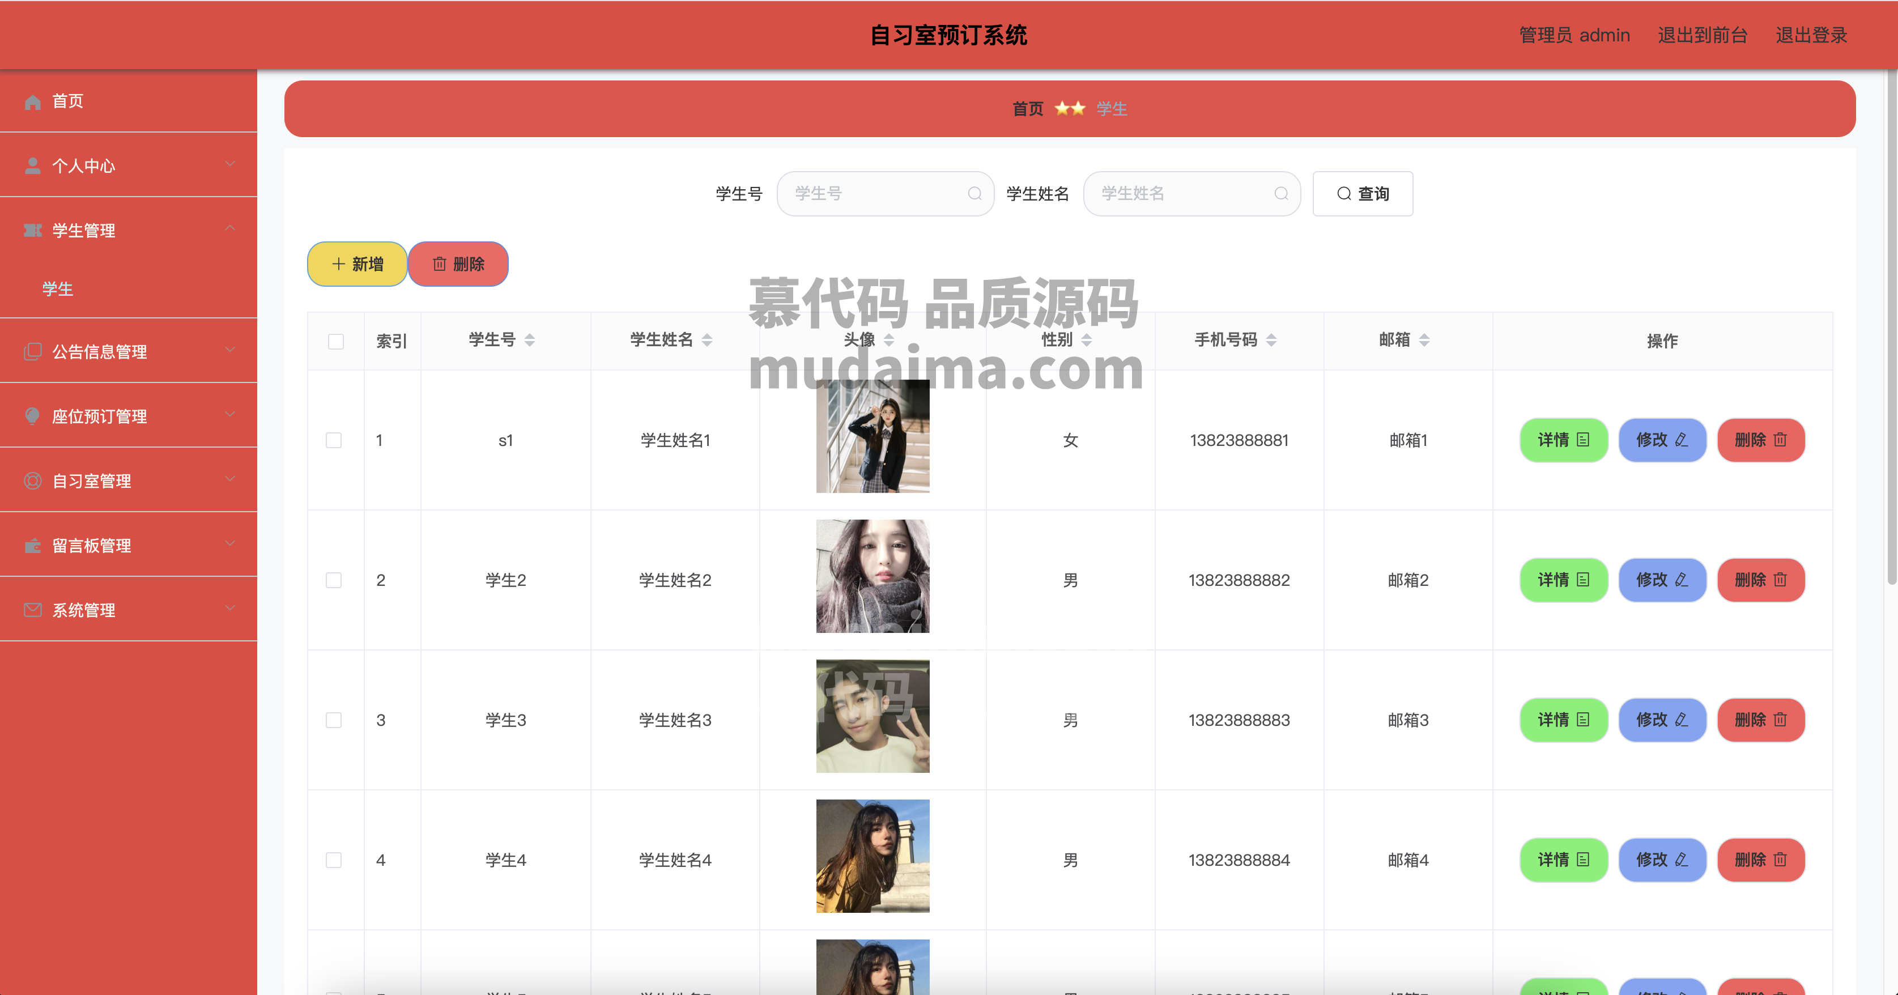Click the bulb icon beside 座位预订管理
Image resolution: width=1898 pixels, height=995 pixels.
(32, 416)
